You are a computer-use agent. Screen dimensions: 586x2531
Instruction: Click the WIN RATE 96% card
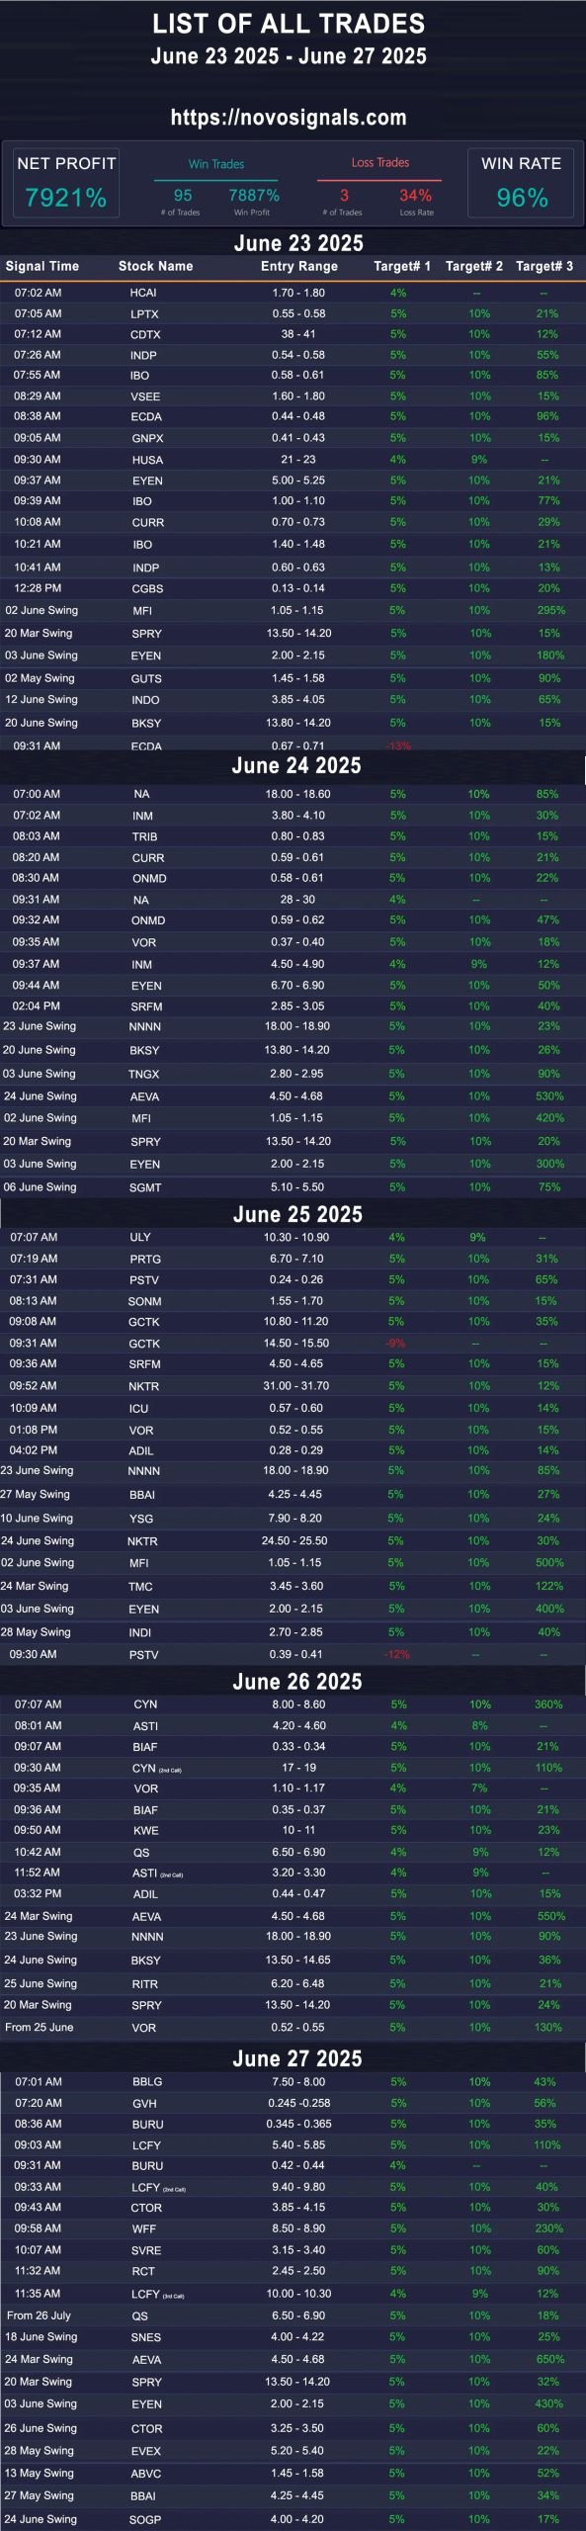pos(521,182)
